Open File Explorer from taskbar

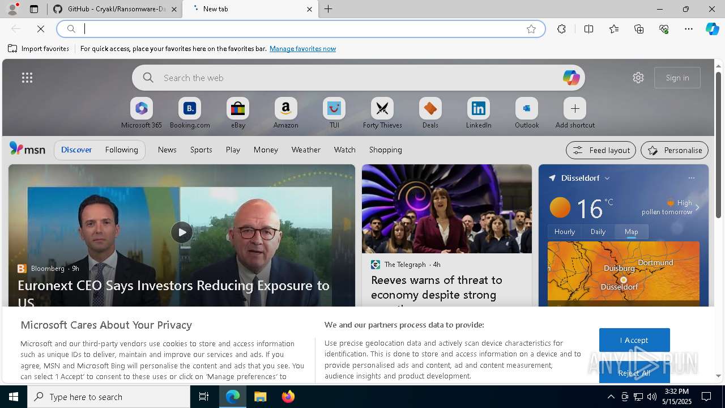click(x=260, y=397)
